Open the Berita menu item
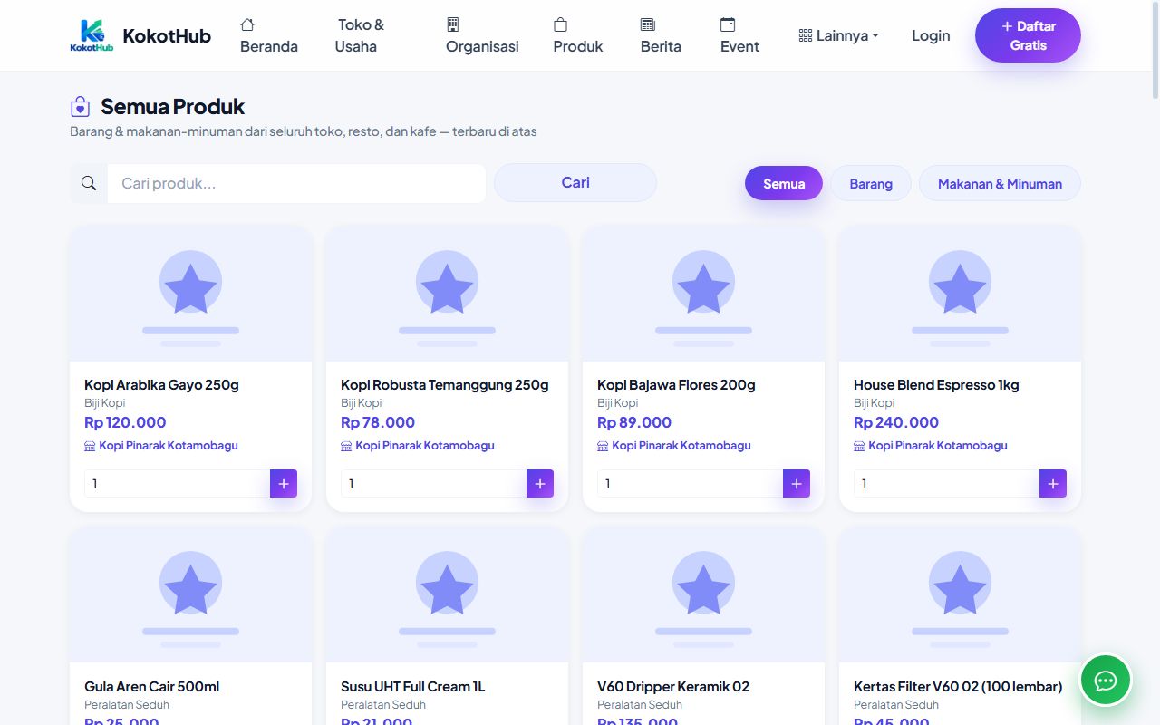 pyautogui.click(x=661, y=35)
